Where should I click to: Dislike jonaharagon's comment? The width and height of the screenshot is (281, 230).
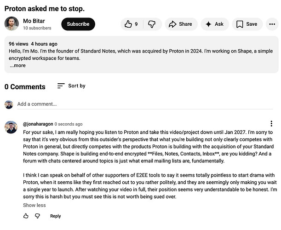point(38,216)
